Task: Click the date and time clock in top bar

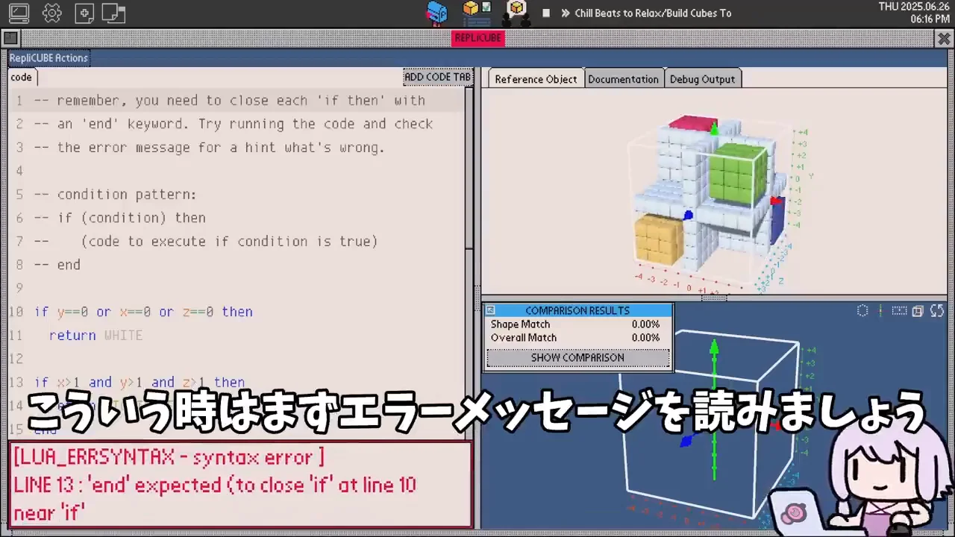Action: (x=914, y=13)
